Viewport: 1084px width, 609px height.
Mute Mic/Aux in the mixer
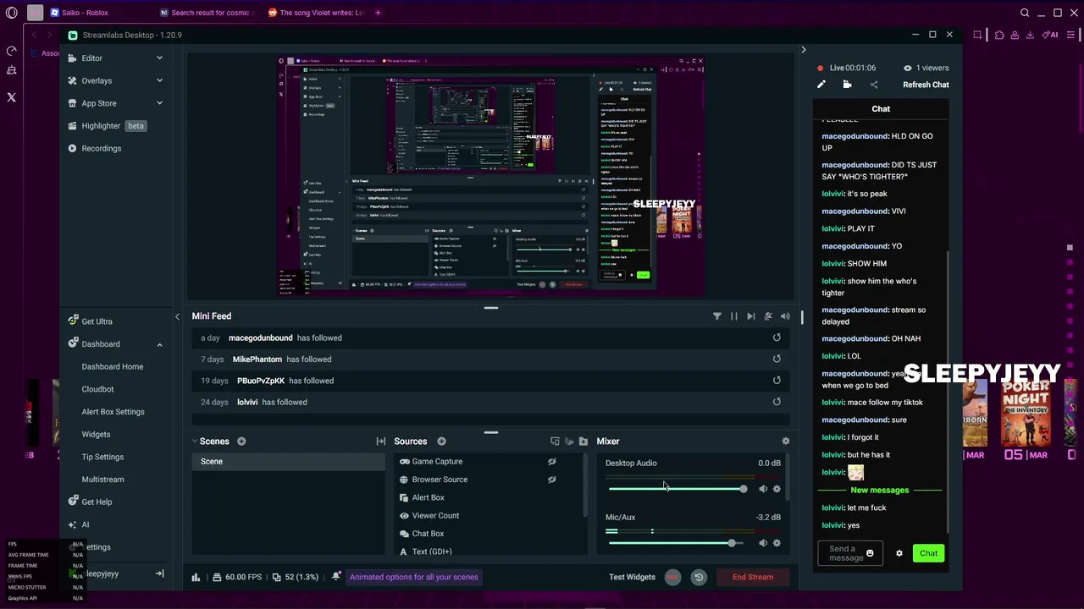pos(763,543)
